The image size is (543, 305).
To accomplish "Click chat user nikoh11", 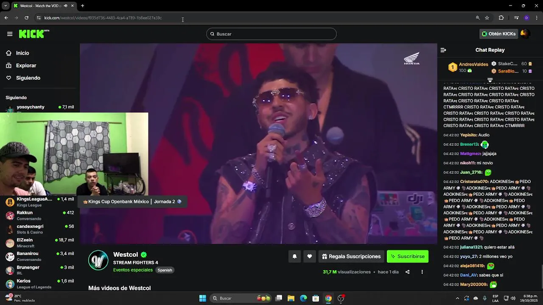I will point(468,163).
